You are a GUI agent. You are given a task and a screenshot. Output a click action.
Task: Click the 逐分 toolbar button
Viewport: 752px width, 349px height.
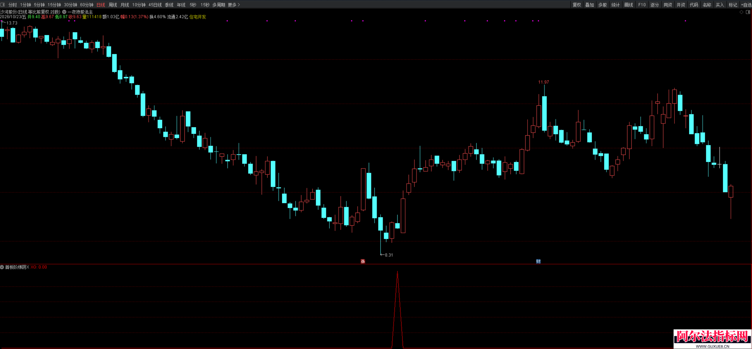[655, 5]
